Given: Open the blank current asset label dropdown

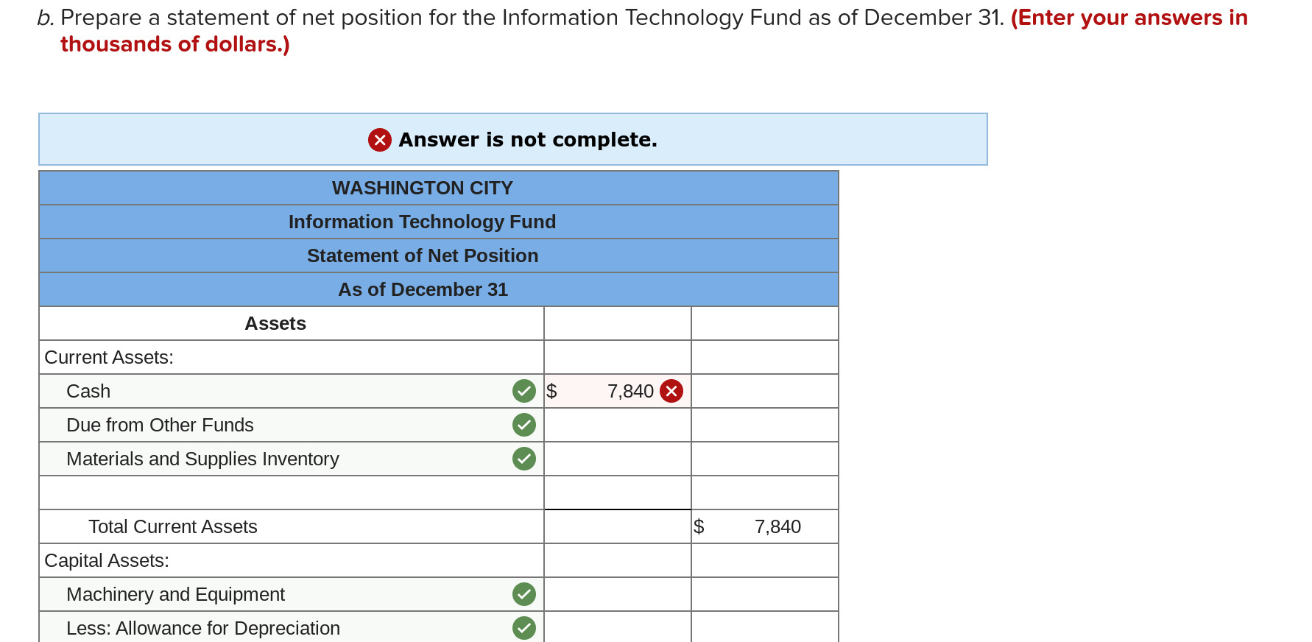Looking at the screenshot, I should (x=291, y=492).
